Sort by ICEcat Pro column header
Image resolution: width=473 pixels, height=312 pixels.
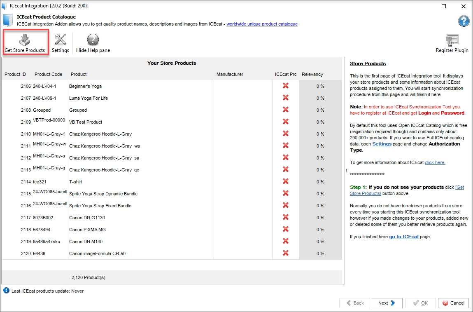pyautogui.click(x=286, y=74)
